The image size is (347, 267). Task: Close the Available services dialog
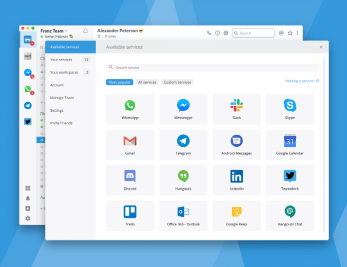tap(321, 47)
